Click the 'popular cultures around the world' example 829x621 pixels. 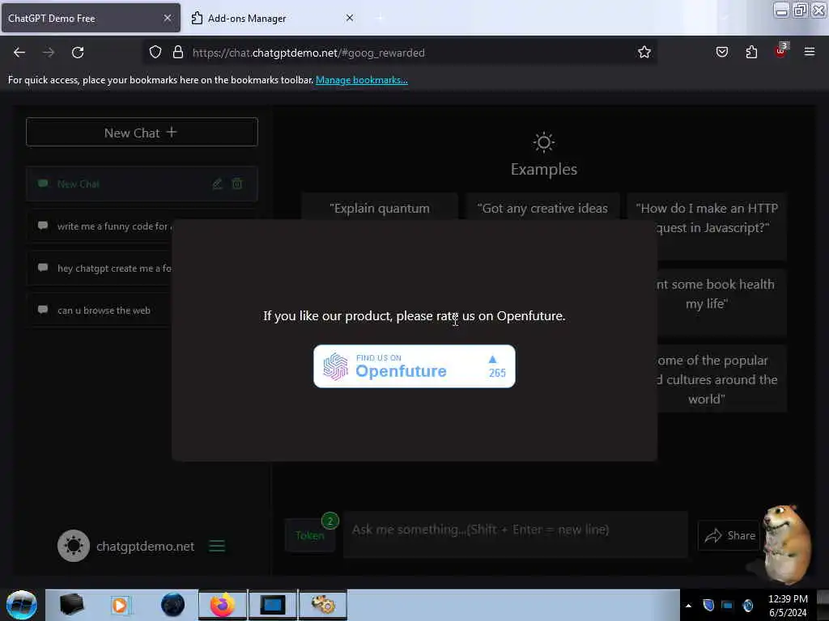click(721, 379)
